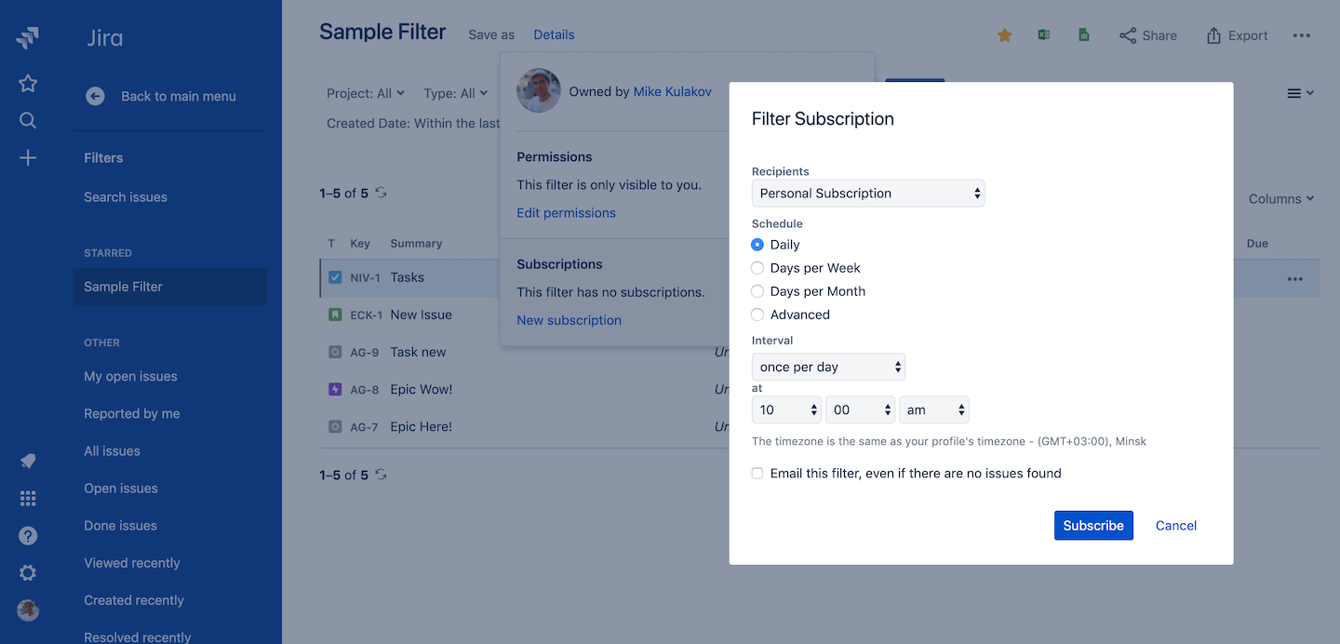This screenshot has height=644, width=1340.
Task: Switch to the Details panel
Action: point(554,34)
